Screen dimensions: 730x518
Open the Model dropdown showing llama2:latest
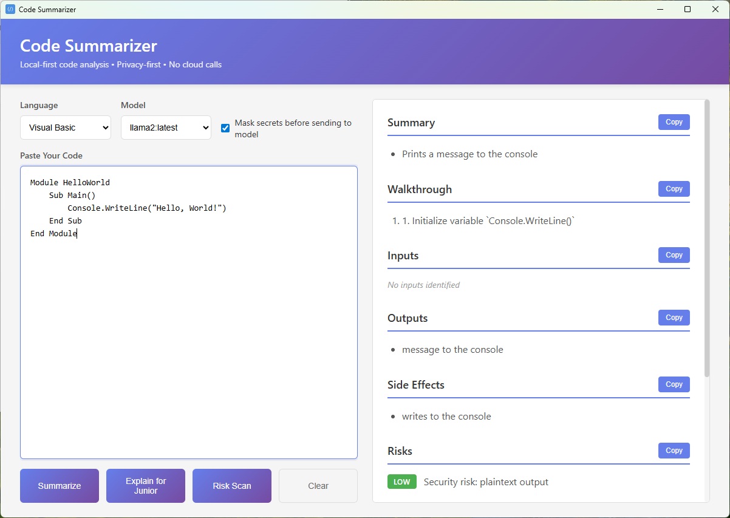tap(166, 128)
